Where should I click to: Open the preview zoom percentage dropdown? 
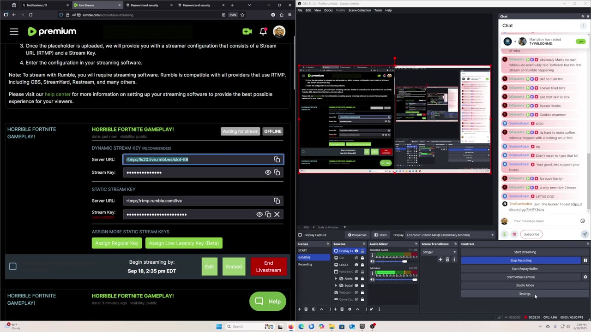305,227
